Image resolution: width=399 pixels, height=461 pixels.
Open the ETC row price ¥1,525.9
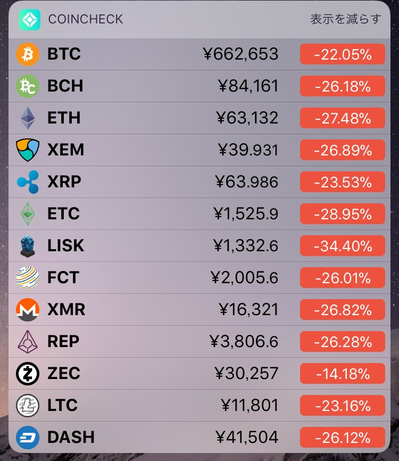pyautogui.click(x=246, y=214)
